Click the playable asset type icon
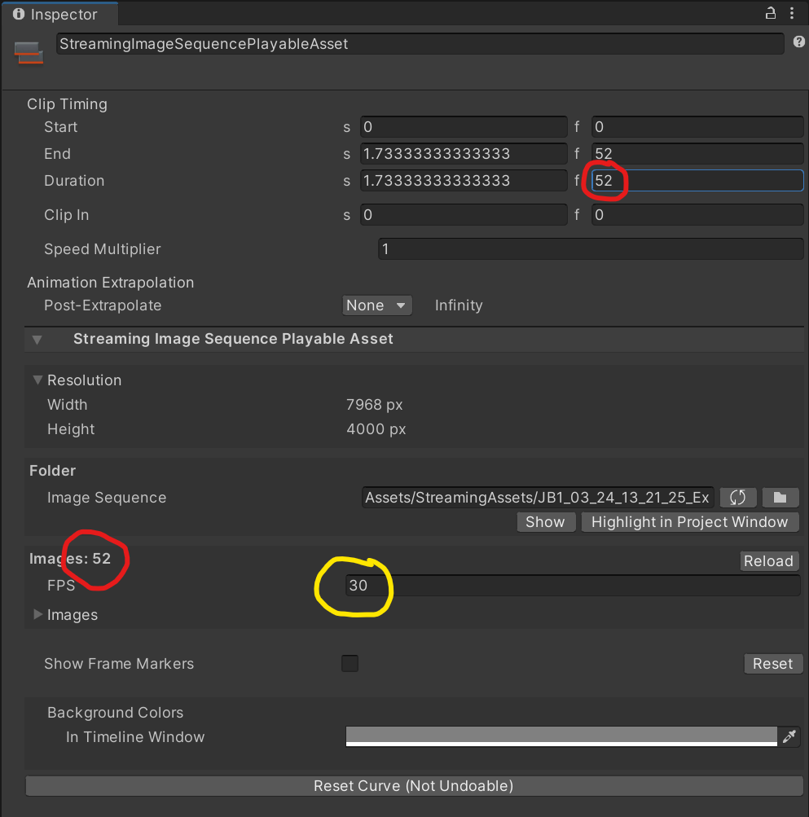The height and width of the screenshot is (817, 809). click(x=29, y=52)
